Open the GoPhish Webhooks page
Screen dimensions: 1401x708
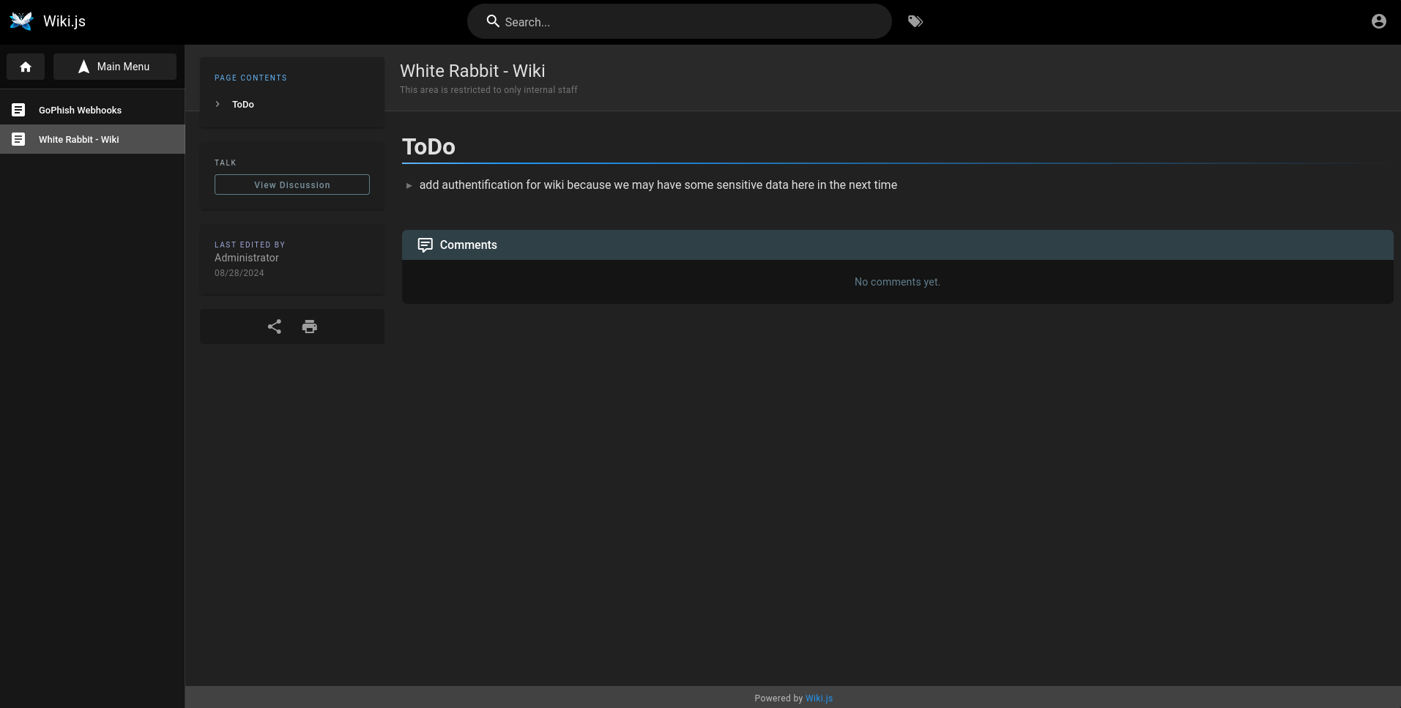tap(80, 111)
